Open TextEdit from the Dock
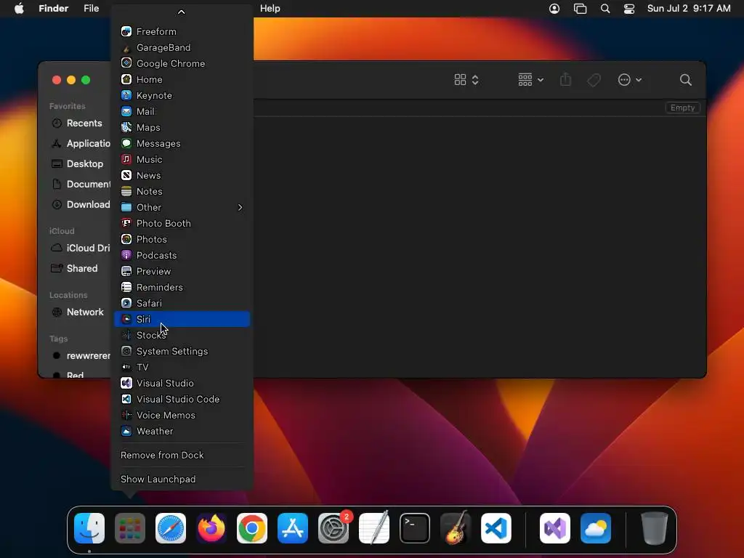The image size is (744, 558). [x=374, y=528]
